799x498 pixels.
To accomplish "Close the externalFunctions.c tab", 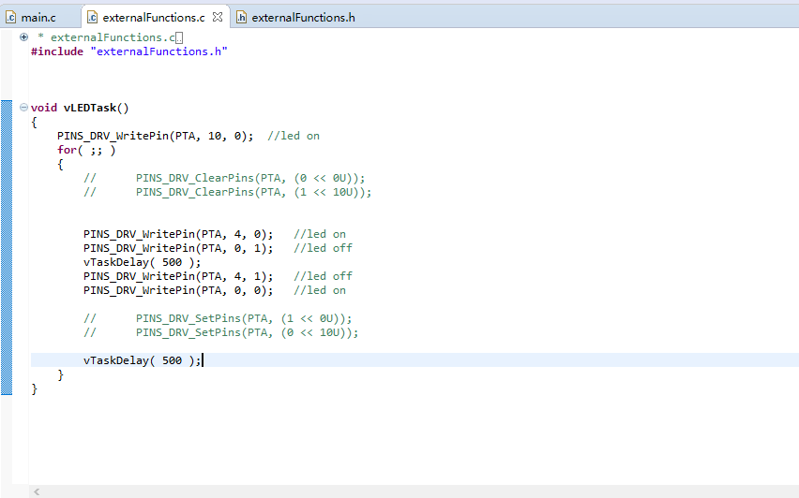I will click(218, 17).
